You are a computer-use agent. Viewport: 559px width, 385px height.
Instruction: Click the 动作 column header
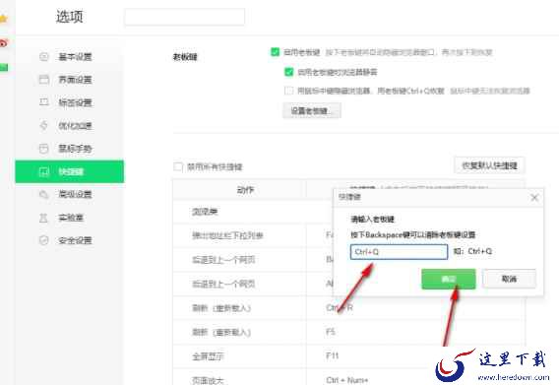240,190
